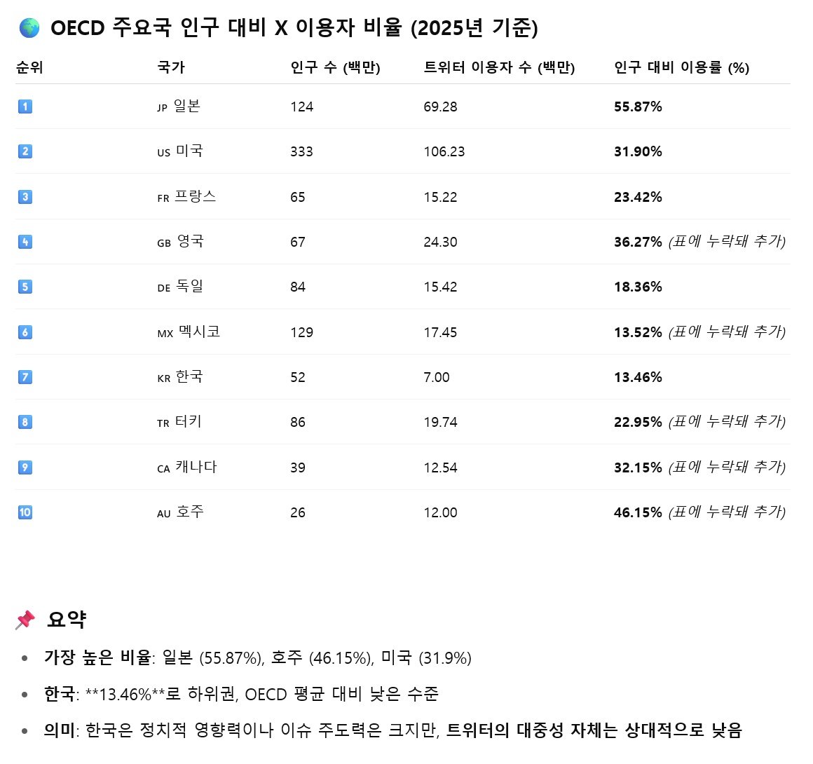Screen dimensions: 813x764
Task: Click the 가장 높은 비율 summary bullet
Action: 258,658
